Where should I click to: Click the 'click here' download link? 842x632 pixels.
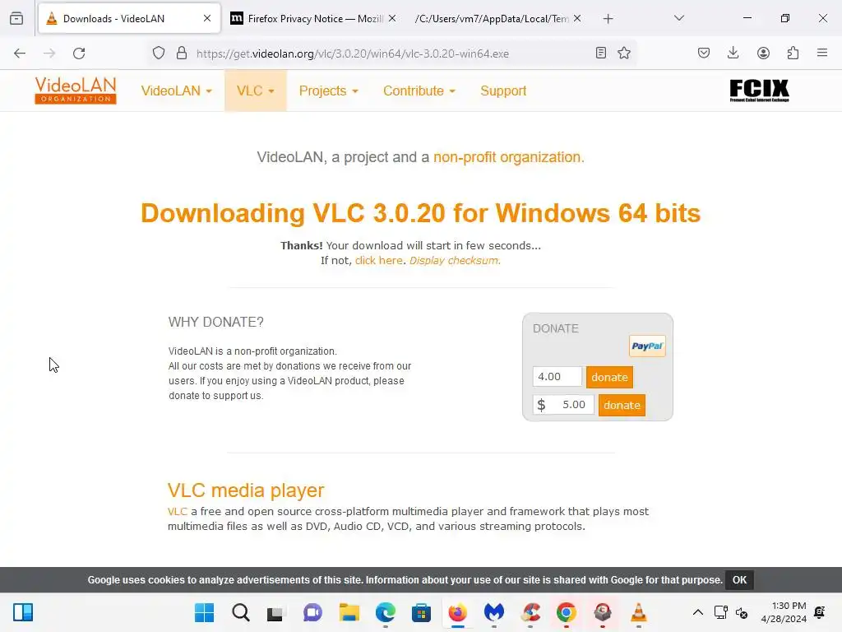[x=378, y=261]
